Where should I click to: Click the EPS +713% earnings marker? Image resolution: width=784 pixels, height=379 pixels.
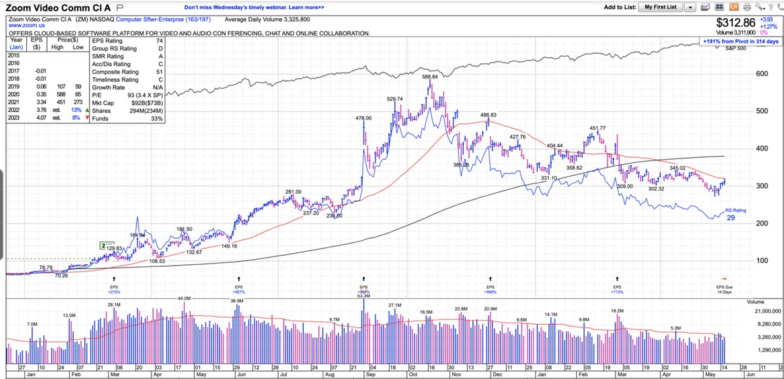coord(617,285)
